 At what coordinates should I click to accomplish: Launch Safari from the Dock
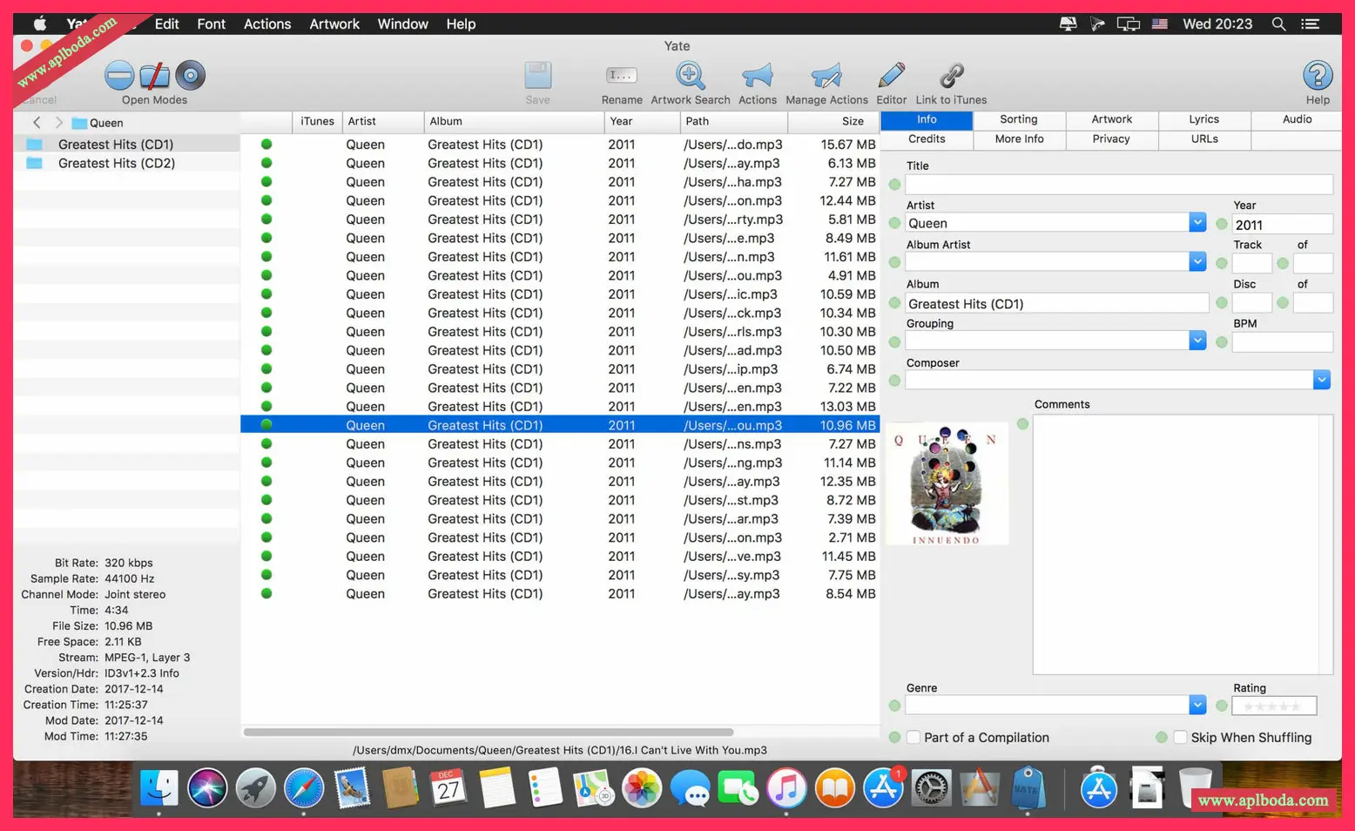coord(304,789)
